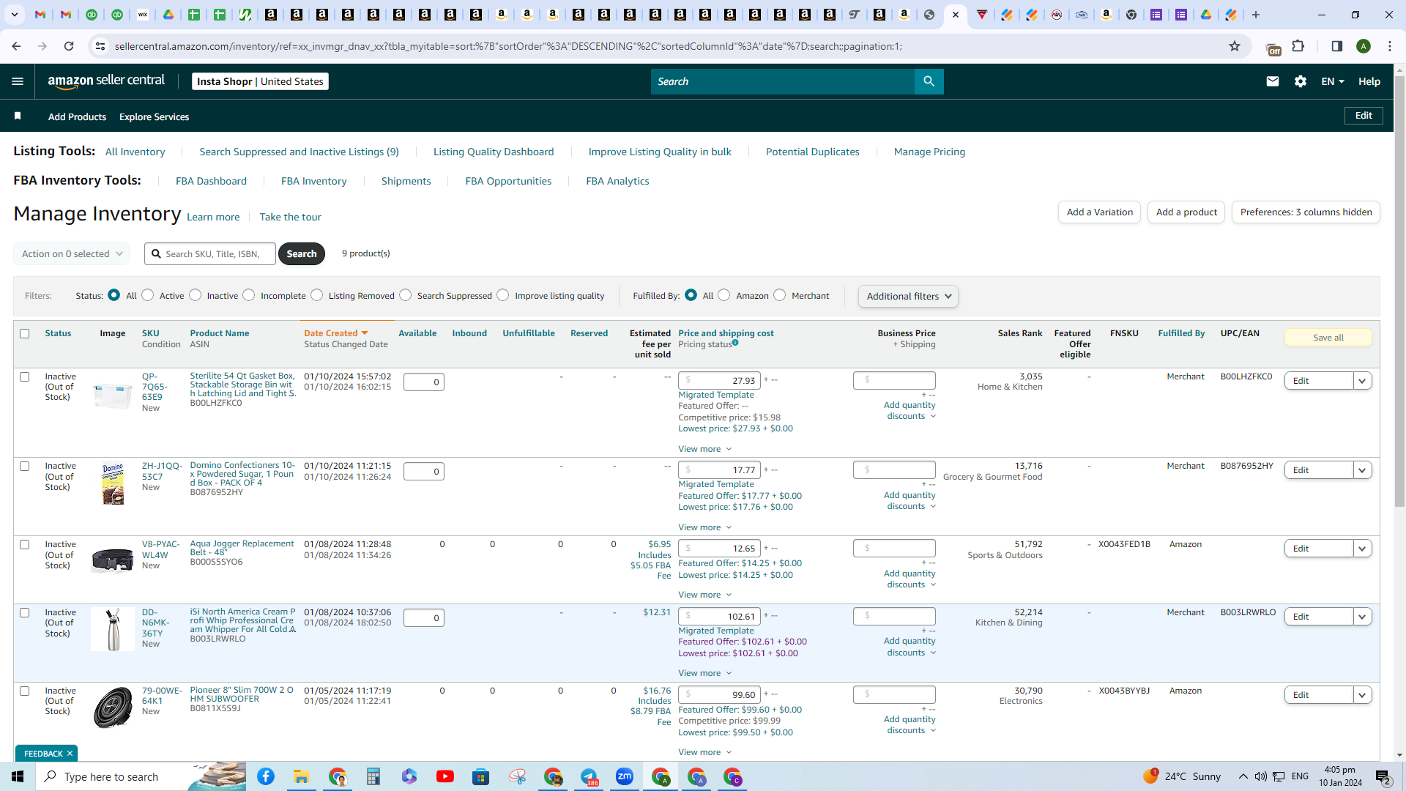Click the magnifier search button in header
Screen dimensions: 1406x791
pos(929,81)
